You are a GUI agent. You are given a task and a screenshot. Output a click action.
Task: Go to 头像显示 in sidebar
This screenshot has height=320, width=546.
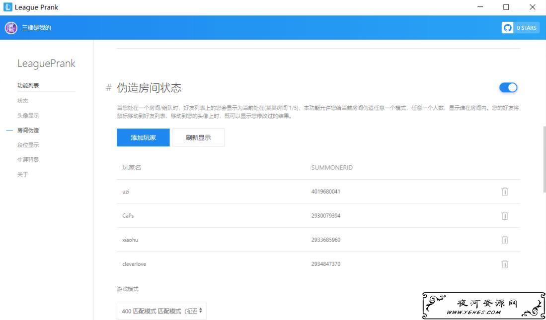click(x=28, y=116)
